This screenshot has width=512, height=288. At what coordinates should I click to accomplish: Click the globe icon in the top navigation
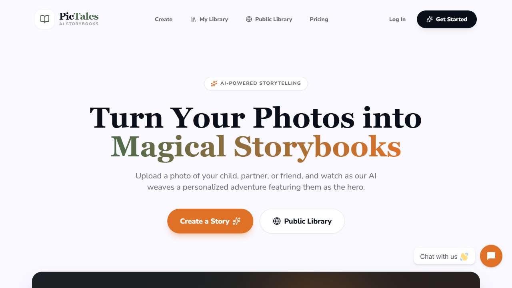click(x=249, y=19)
